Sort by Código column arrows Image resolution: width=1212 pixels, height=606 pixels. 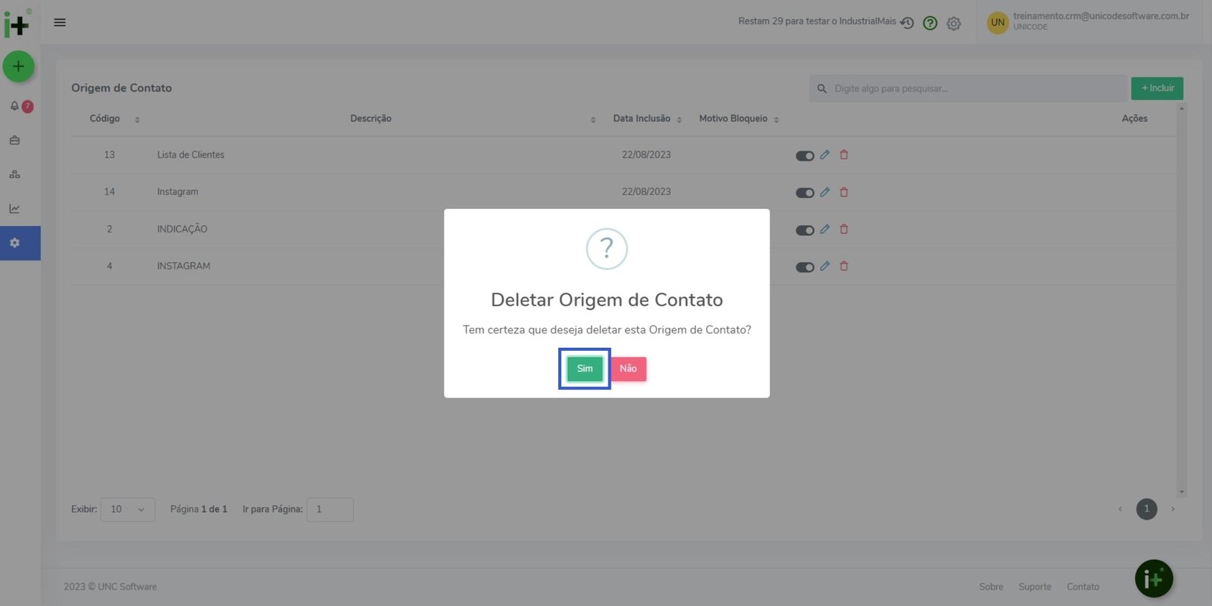(137, 120)
